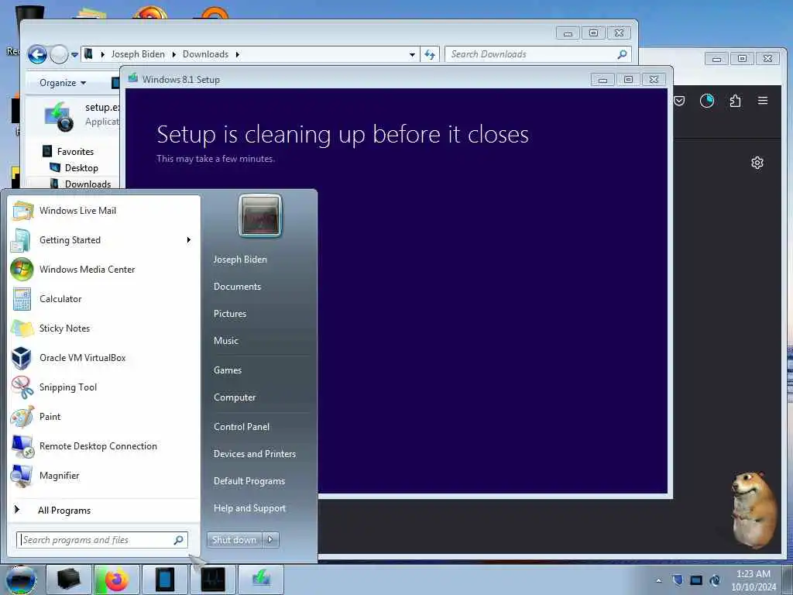Click the Search programs and files field

point(101,540)
